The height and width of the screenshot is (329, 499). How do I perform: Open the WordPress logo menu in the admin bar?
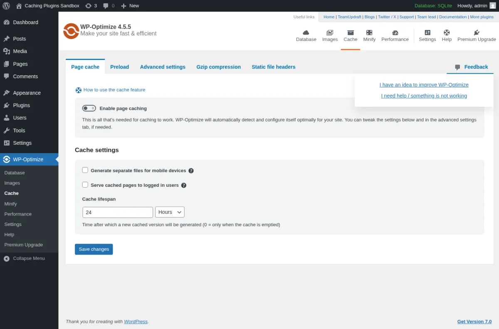point(6,6)
